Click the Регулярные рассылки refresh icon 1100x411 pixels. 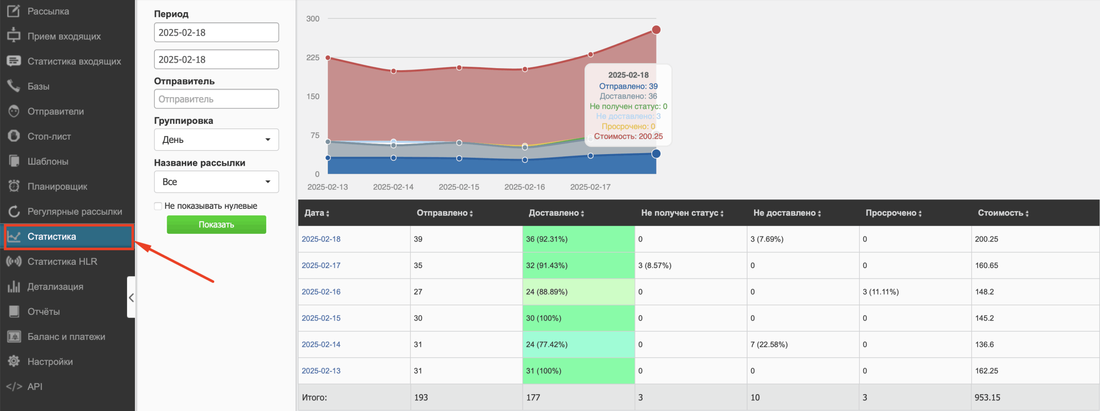[14, 211]
